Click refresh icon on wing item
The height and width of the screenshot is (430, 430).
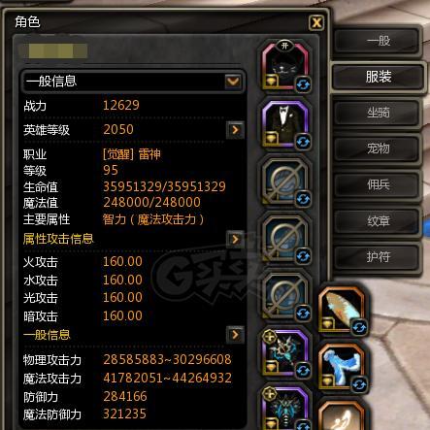(x=359, y=328)
